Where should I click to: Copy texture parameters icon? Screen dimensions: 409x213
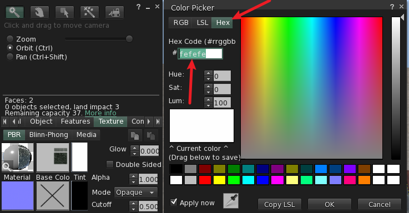pyautogui.click(x=135, y=135)
